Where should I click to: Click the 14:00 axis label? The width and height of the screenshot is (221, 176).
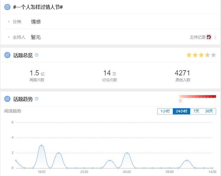(x=212, y=172)
